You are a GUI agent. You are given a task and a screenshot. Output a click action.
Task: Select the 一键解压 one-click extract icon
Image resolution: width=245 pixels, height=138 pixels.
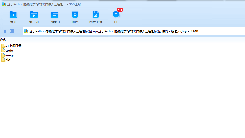[55, 15]
